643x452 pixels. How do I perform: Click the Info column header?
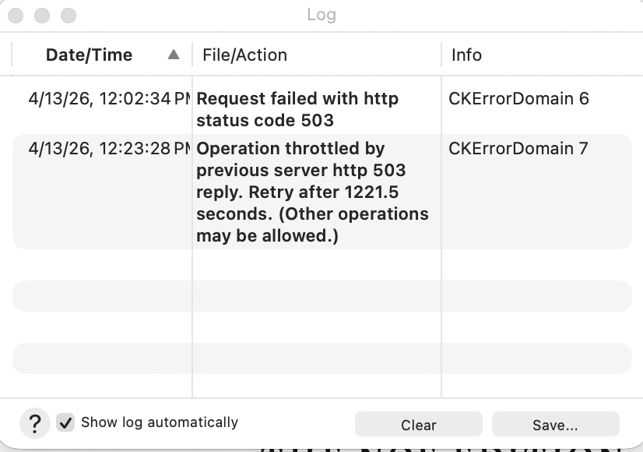[x=466, y=55]
